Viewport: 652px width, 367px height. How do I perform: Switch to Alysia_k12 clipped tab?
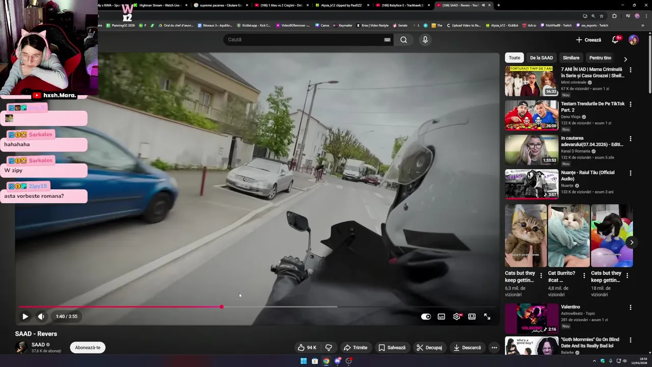click(x=342, y=5)
